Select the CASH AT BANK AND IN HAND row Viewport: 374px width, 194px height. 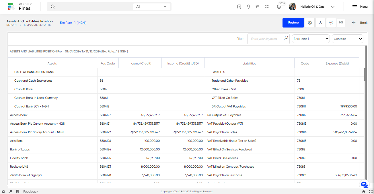34,72
